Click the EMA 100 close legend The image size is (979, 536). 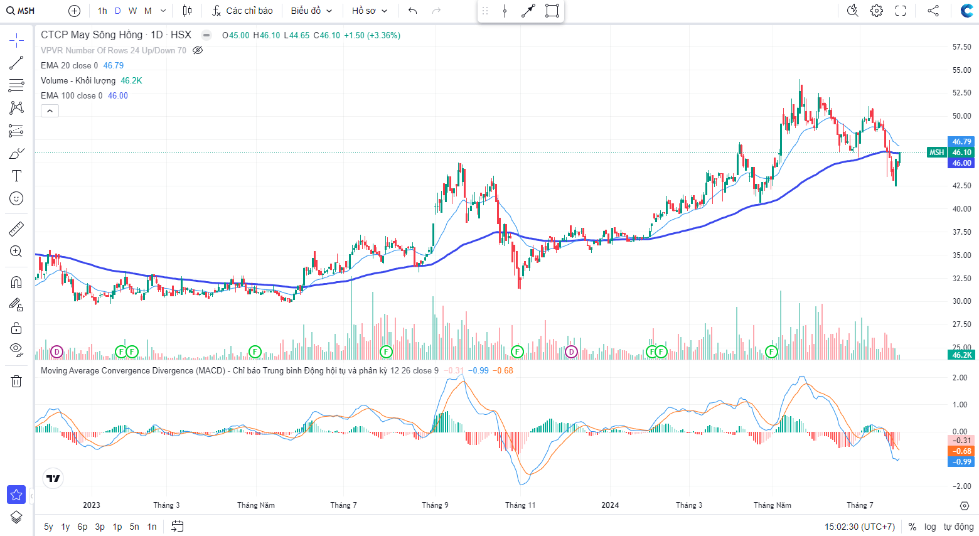[72, 95]
